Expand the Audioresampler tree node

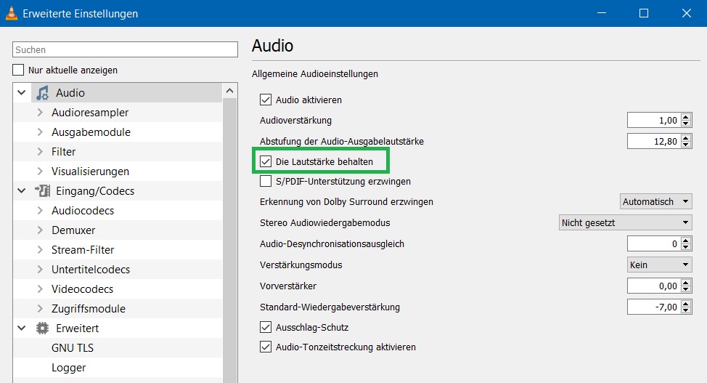pos(40,113)
